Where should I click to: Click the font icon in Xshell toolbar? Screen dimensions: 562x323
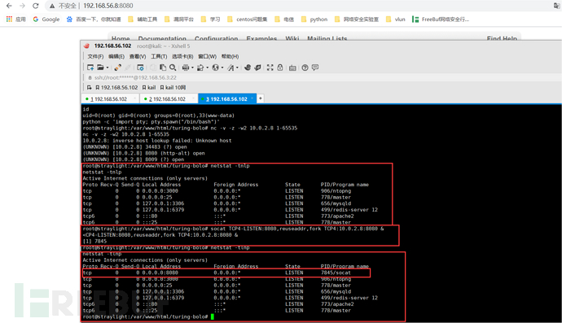tap(231, 68)
